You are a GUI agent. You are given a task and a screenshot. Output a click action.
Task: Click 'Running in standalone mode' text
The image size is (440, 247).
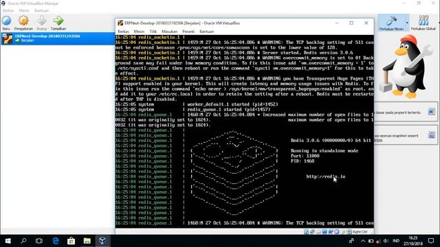[324, 151]
